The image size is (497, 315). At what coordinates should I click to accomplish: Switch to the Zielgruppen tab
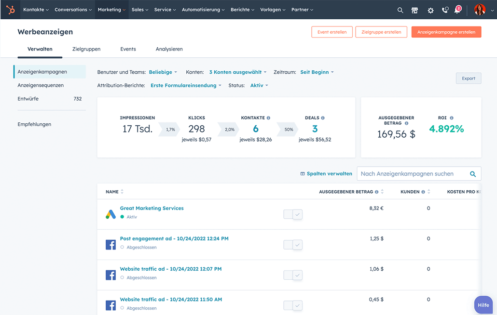coord(86,49)
